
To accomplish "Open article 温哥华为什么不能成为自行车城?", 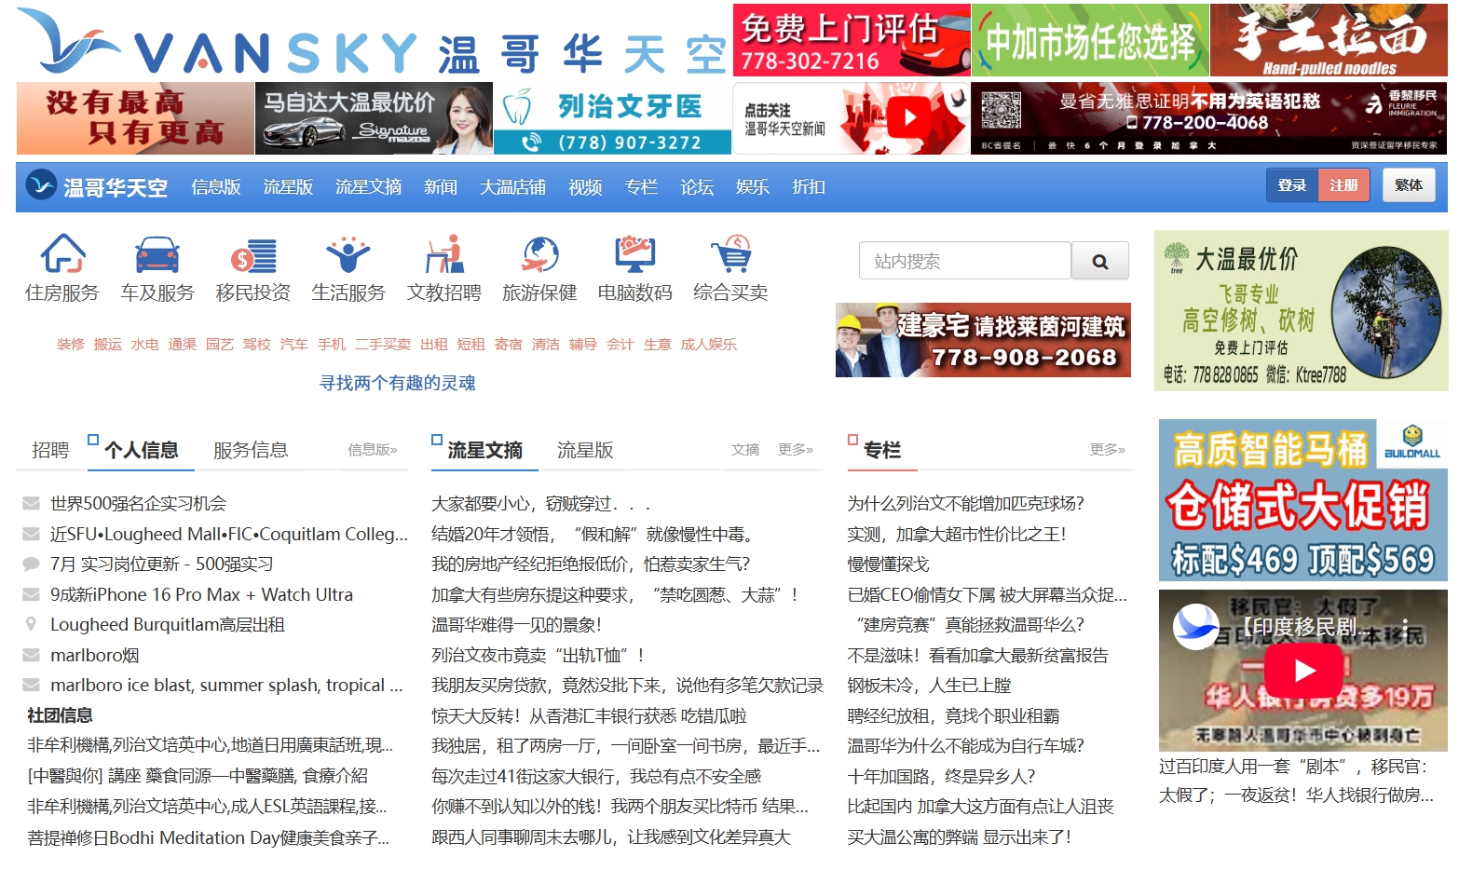I will click(x=965, y=746).
